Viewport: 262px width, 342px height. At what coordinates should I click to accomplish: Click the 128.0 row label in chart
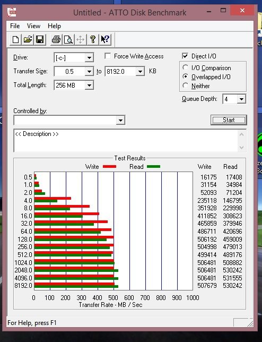pos(24,239)
